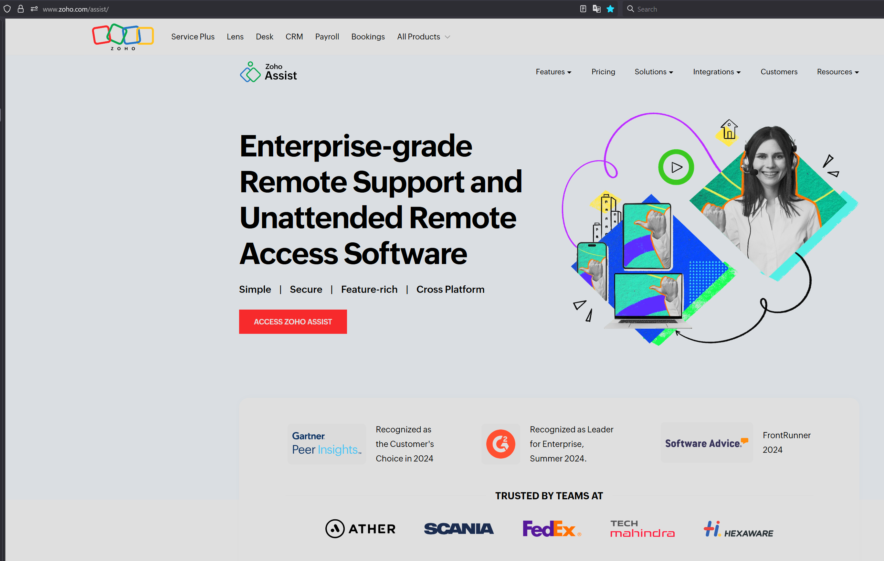Click the Zoho Assist product logo
Viewport: 884px width, 561px height.
tap(268, 72)
